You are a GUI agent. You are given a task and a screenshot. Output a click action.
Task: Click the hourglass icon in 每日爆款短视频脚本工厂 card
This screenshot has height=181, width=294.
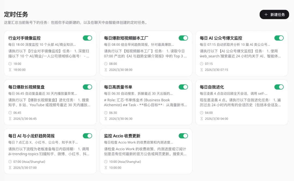pyautogui.click(x=106, y=70)
